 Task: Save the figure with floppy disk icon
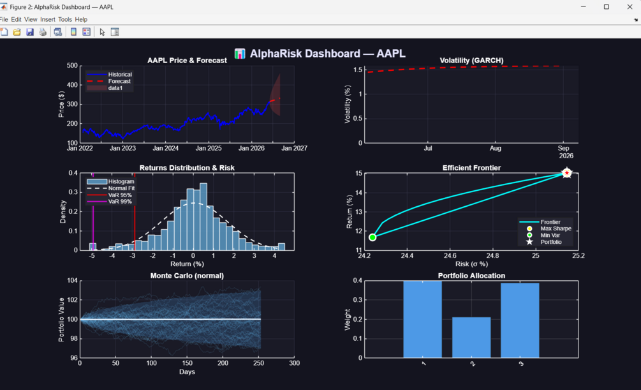tap(30, 32)
